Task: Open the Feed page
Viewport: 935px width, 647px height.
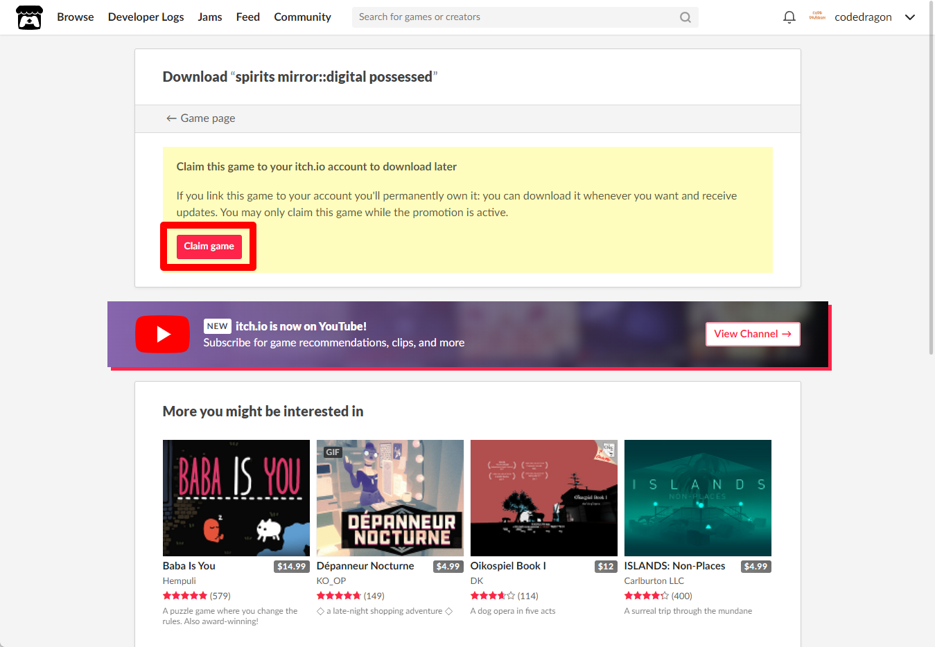Action: (x=248, y=17)
